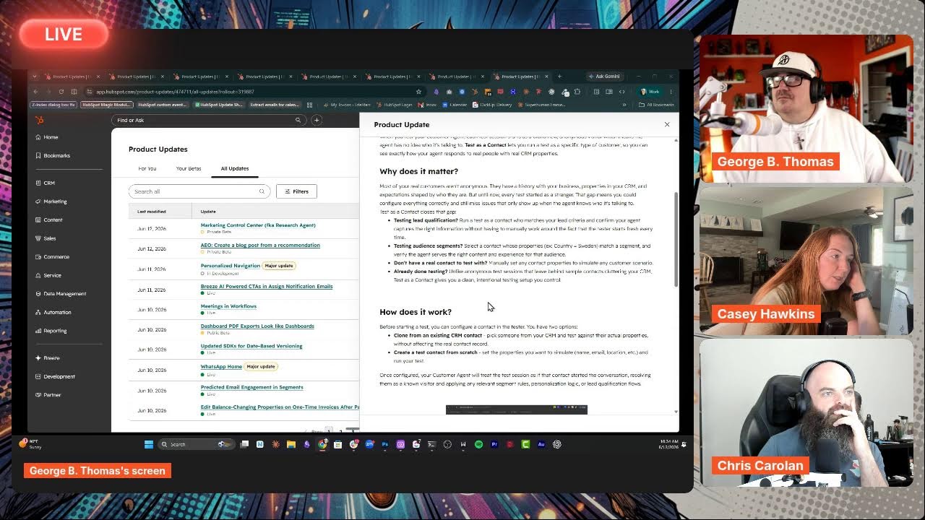Open Adobe Audition from taskbar

pos(541,444)
